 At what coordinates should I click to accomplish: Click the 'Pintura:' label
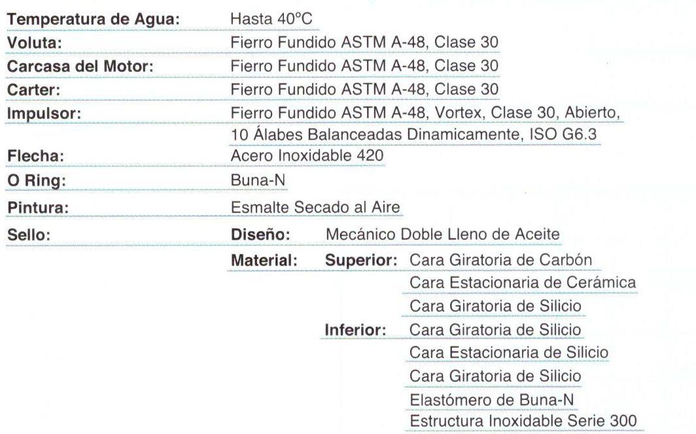[38, 208]
